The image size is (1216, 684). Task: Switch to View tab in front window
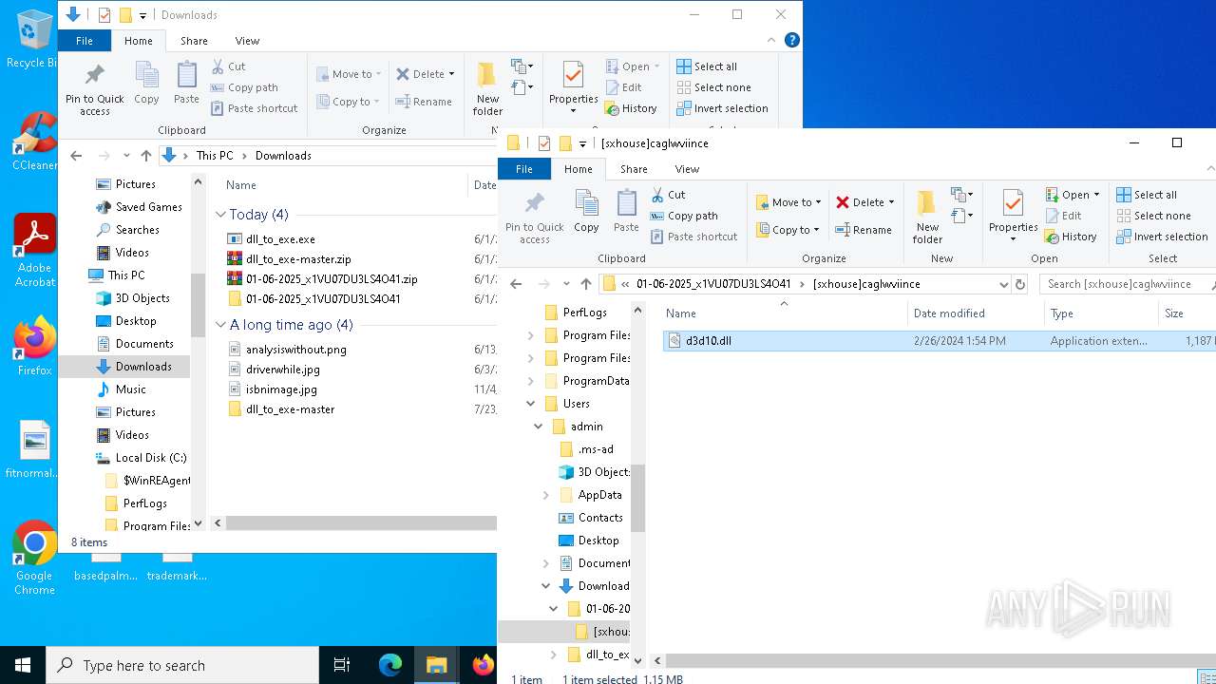point(687,169)
